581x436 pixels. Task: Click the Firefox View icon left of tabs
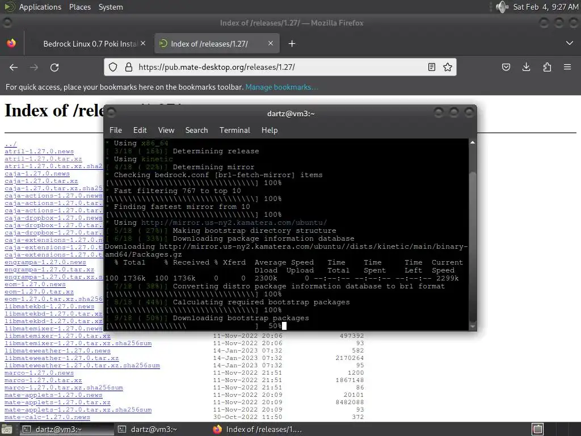point(11,43)
